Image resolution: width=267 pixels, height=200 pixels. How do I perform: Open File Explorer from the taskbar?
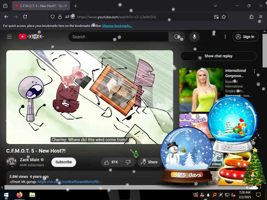coord(32,195)
